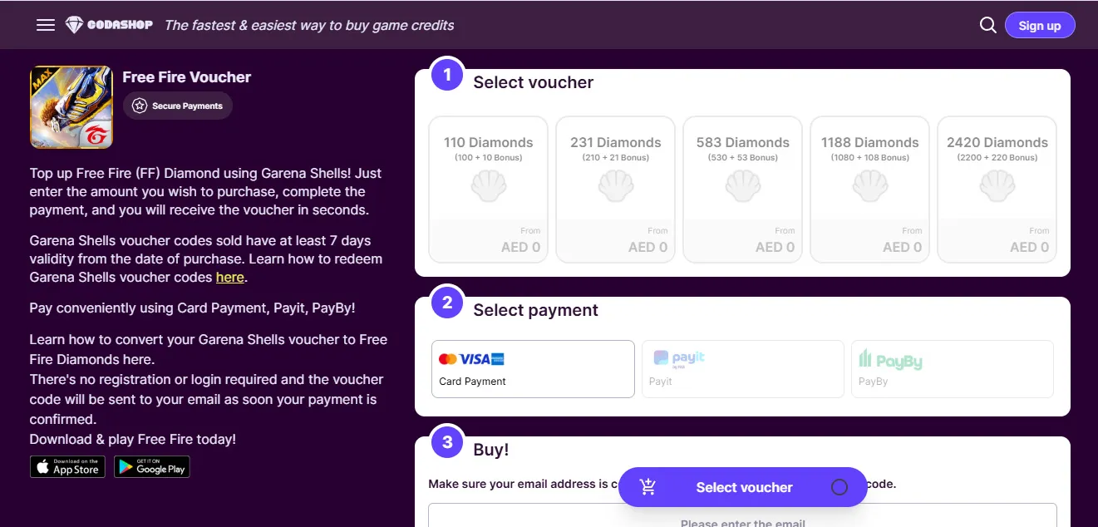Viewport: 1098px width, 527px height.
Task: Select Payit payment method
Action: [742, 369]
